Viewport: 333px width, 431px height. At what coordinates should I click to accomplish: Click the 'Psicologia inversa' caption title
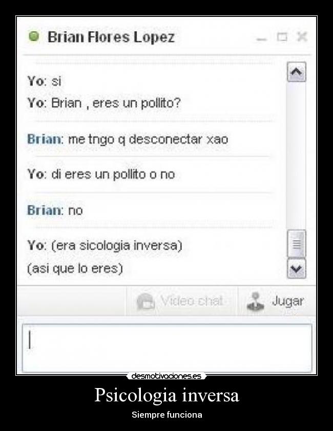[167, 395]
